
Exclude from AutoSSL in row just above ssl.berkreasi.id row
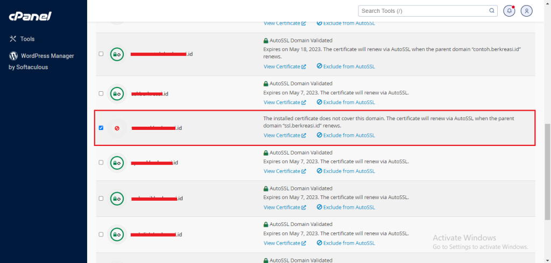(346, 102)
